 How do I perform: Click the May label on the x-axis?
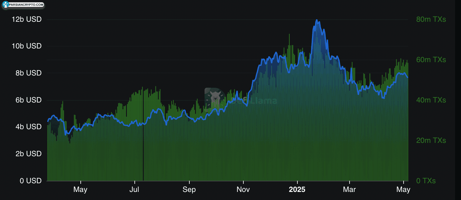click(x=80, y=189)
